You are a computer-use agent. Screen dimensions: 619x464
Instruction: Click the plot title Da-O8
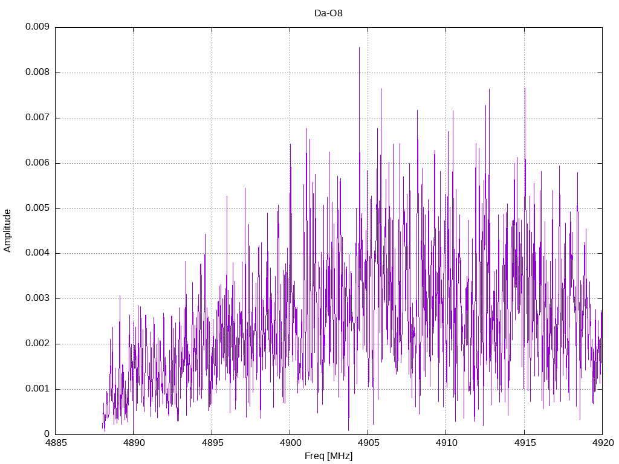click(328, 13)
